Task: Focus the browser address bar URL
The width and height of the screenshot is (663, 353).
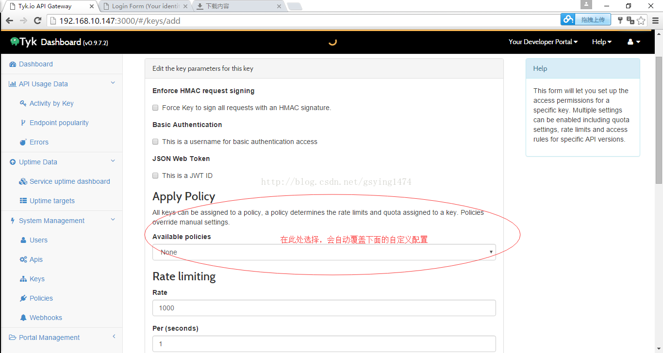Action: (120, 21)
